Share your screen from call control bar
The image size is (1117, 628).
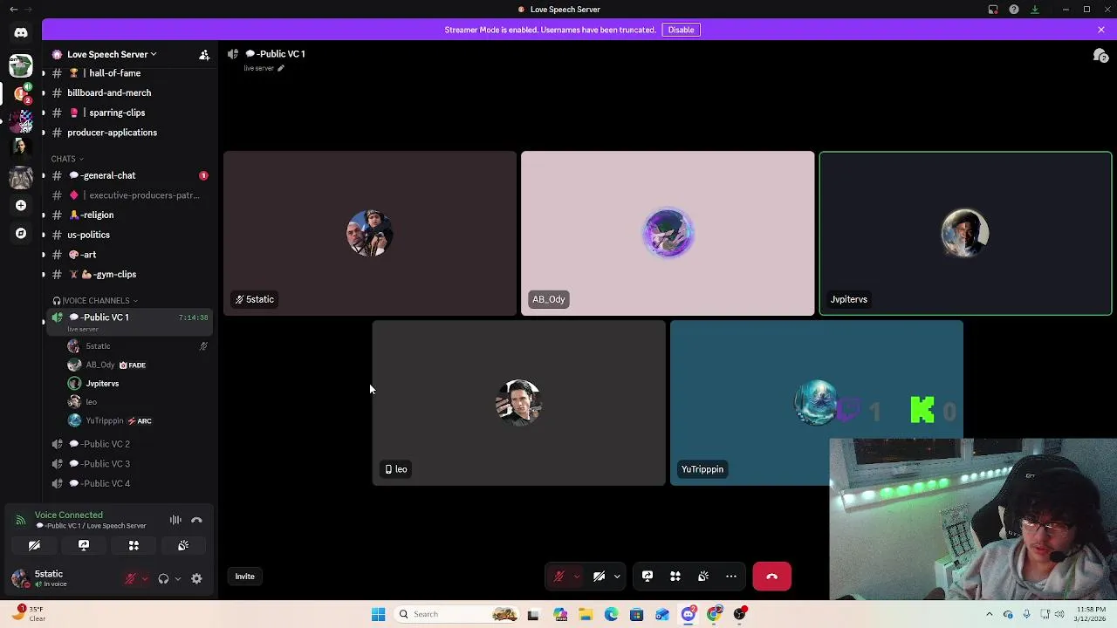click(x=648, y=577)
